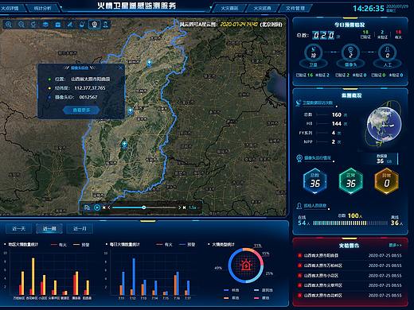Screen dimensions: 414x310
Task: Open the 文件管理 tab
Action: click(x=295, y=9)
